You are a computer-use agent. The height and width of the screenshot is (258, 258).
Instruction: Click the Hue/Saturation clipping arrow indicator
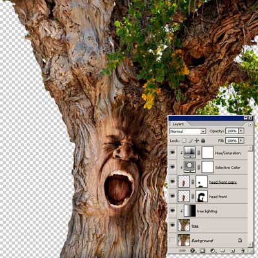[182, 153]
